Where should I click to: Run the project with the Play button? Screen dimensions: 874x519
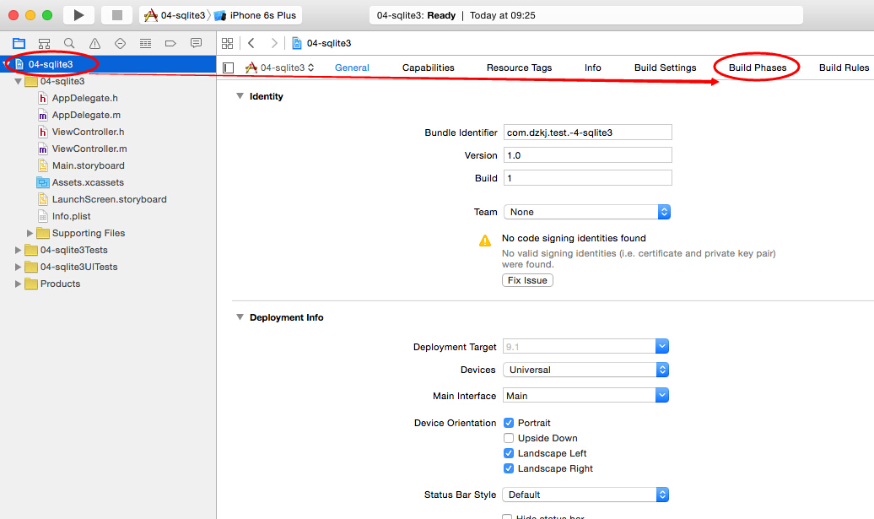click(x=78, y=15)
